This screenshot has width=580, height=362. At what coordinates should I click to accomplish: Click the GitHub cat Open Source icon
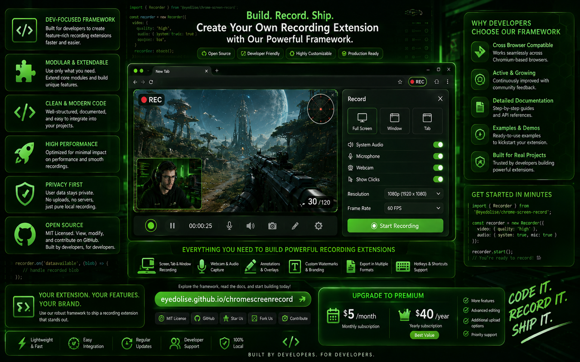click(25, 234)
